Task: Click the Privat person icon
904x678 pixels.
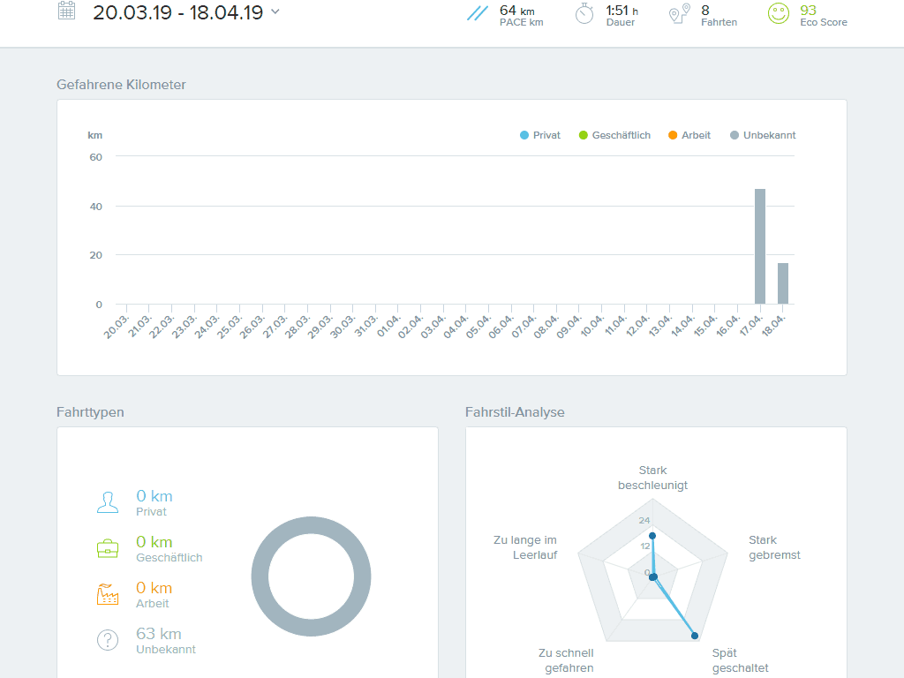Action: coord(108,502)
